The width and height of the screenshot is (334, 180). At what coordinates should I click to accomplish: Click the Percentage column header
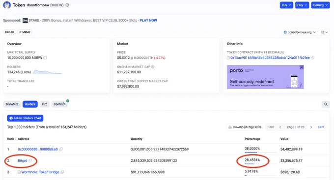(x=252, y=139)
